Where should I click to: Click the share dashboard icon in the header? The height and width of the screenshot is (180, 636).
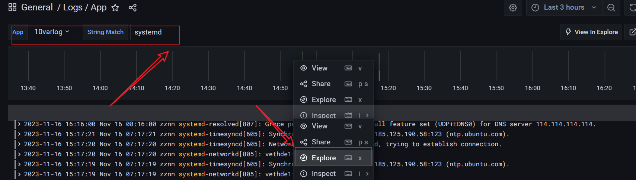pyautogui.click(x=132, y=7)
